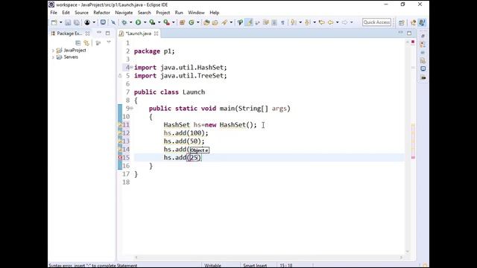Maximize the editor area
477x268 pixels.
click(x=409, y=33)
